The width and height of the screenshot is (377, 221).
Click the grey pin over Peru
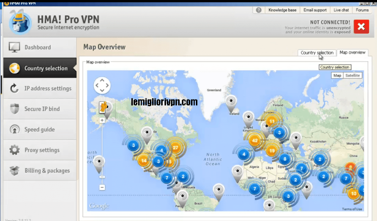click(x=182, y=199)
